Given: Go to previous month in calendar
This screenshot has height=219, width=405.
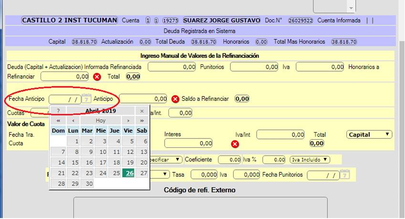Looking at the screenshot, I should (73, 121).
